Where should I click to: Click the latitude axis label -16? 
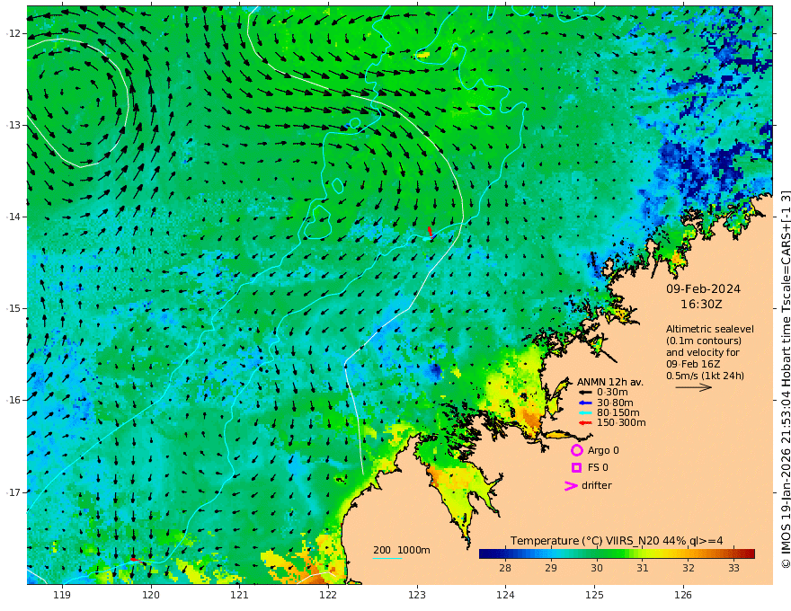click(x=13, y=400)
